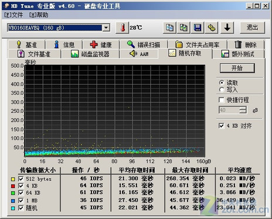Open 文件夹占用率 folder usage tab
The height and width of the screenshot is (219, 272).
[198, 45]
